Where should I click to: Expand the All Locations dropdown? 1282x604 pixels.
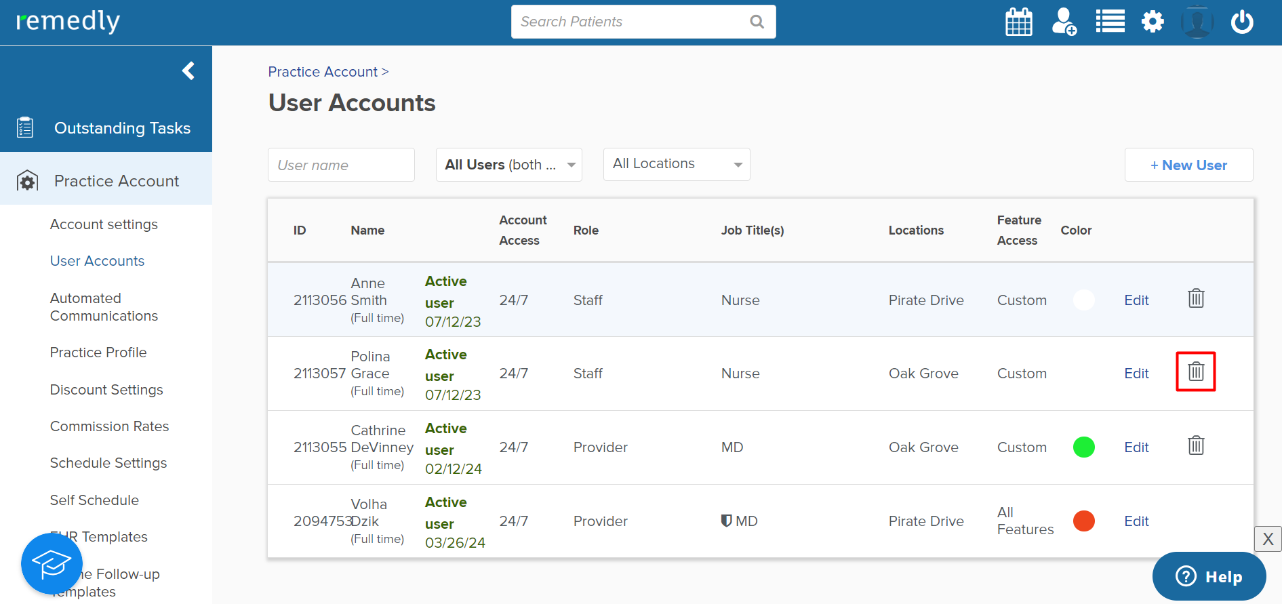point(677,164)
